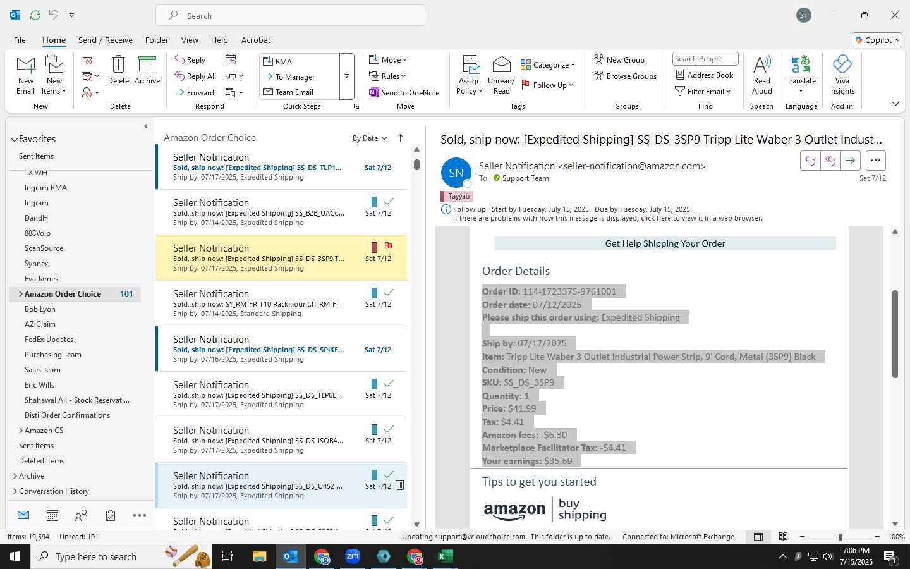910x569 pixels.
Task: Open the Ingram RMA folder
Action: click(45, 188)
